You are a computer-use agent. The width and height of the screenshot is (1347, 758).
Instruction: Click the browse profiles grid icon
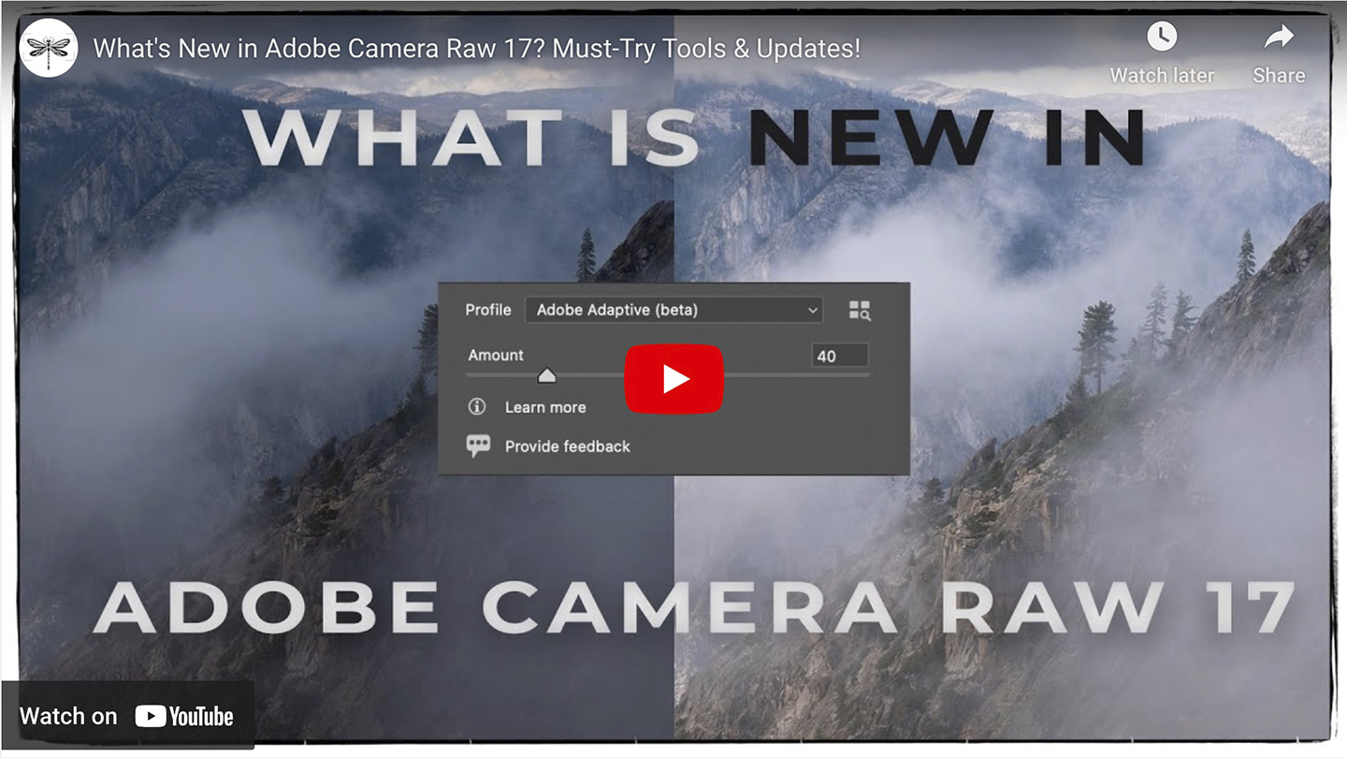[860, 311]
